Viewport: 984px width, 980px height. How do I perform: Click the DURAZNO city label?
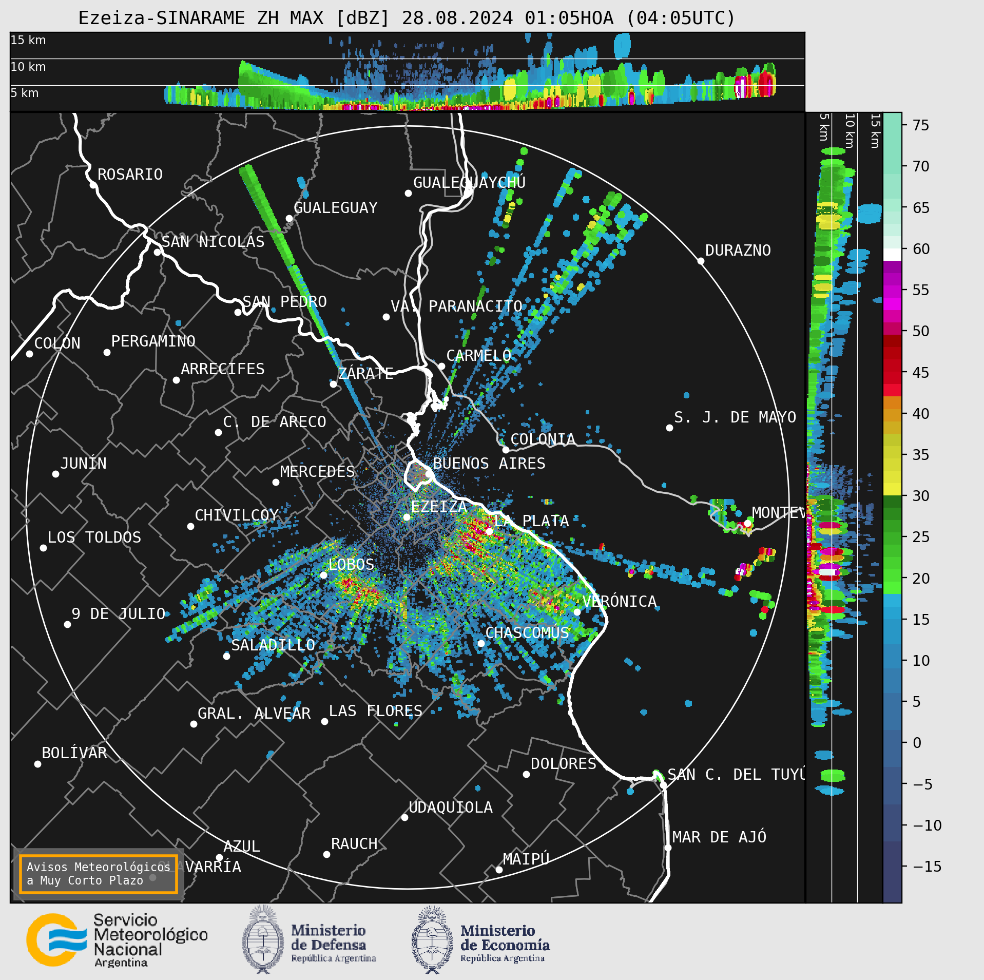(738, 251)
